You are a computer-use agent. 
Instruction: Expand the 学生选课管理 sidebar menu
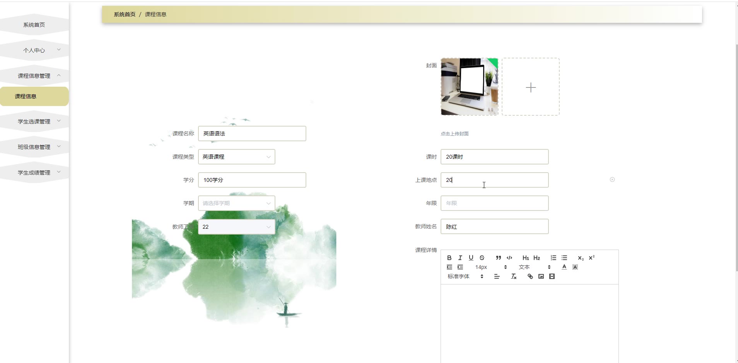(34, 121)
